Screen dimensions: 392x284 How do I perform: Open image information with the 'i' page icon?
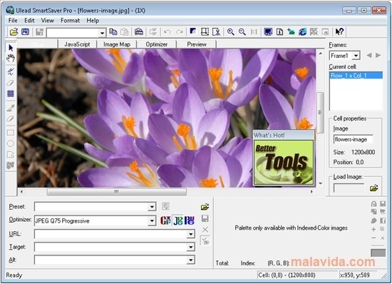tap(279, 32)
